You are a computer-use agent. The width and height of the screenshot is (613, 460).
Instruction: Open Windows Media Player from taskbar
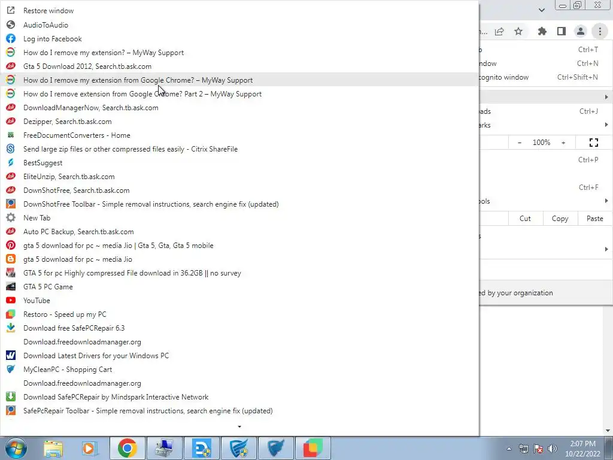click(90, 448)
